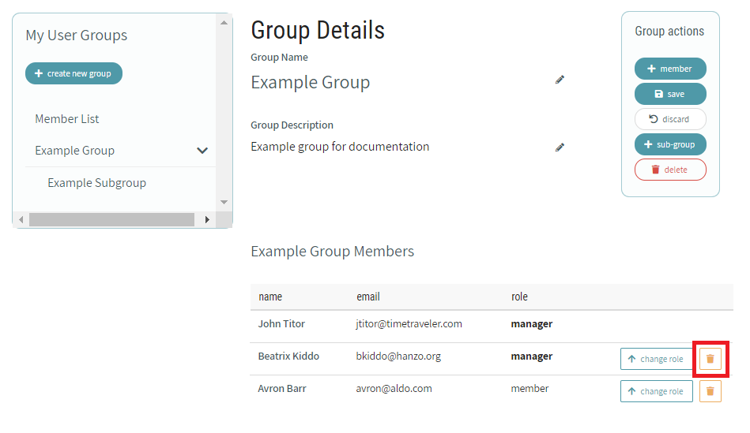Click John Titor's manager role text

tap(531, 323)
